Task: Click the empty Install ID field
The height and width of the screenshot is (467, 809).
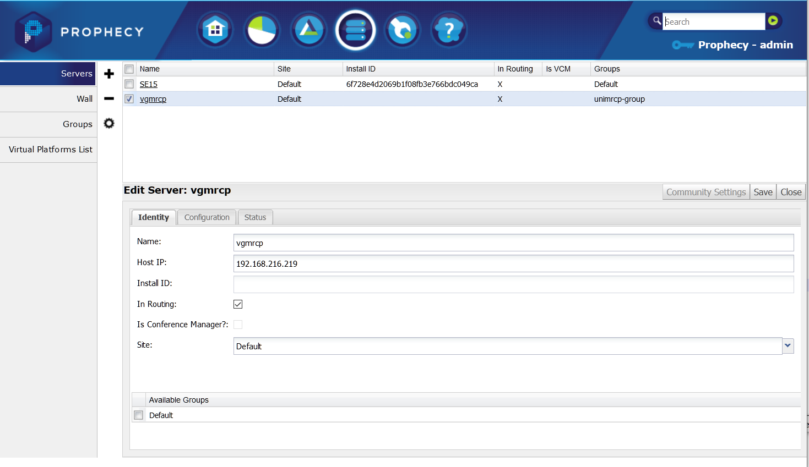Action: pos(513,284)
